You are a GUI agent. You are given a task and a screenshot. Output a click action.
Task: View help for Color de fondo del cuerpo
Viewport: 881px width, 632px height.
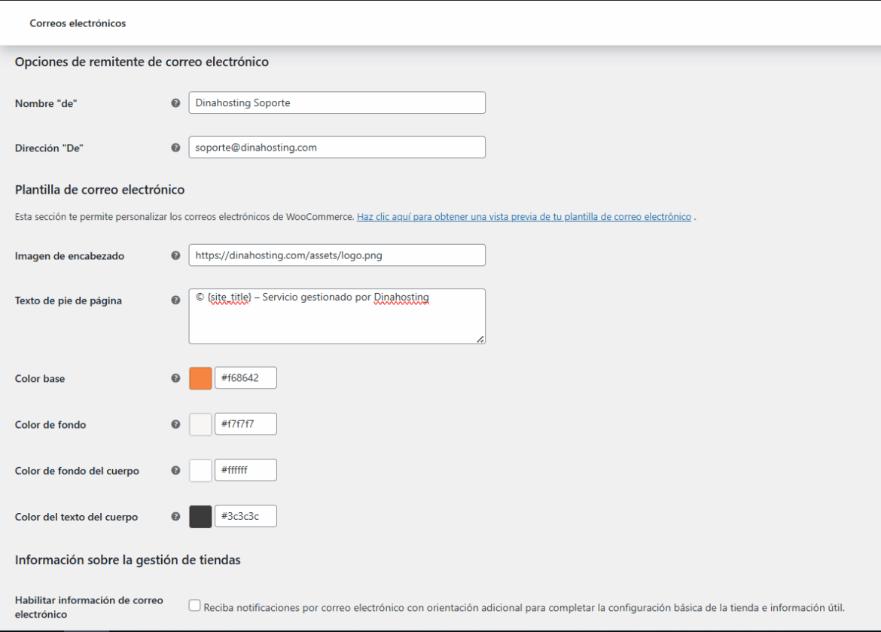click(x=175, y=470)
